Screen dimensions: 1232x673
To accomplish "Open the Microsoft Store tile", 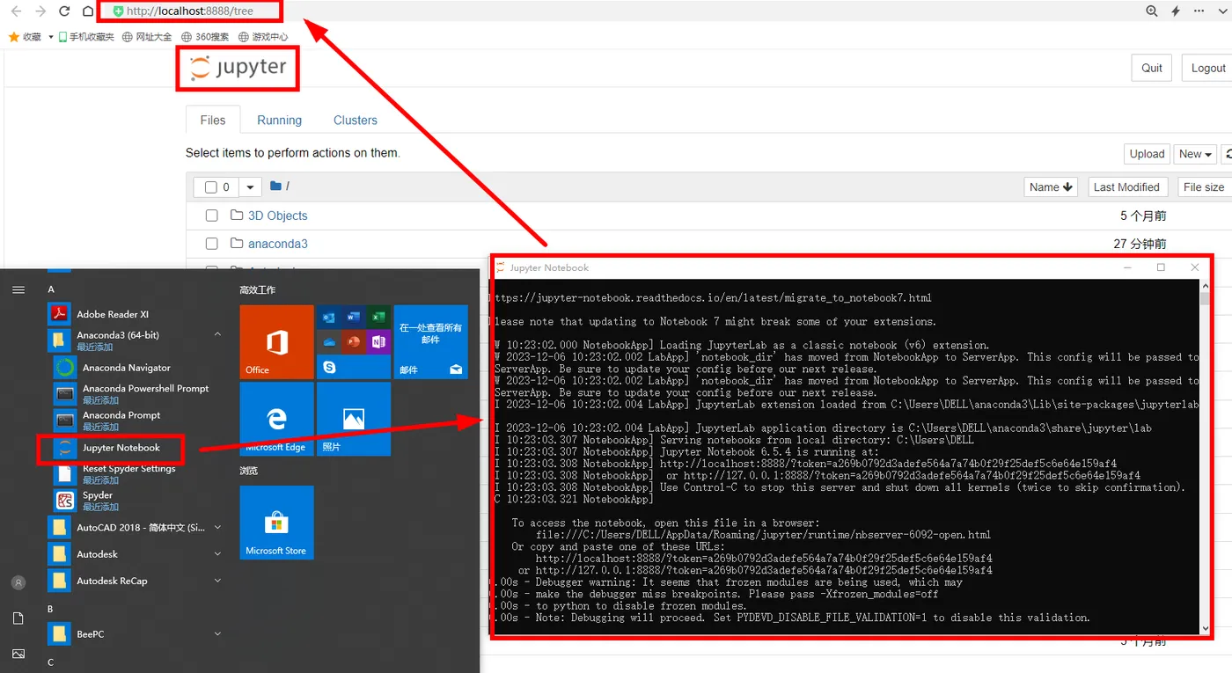I will (276, 523).
